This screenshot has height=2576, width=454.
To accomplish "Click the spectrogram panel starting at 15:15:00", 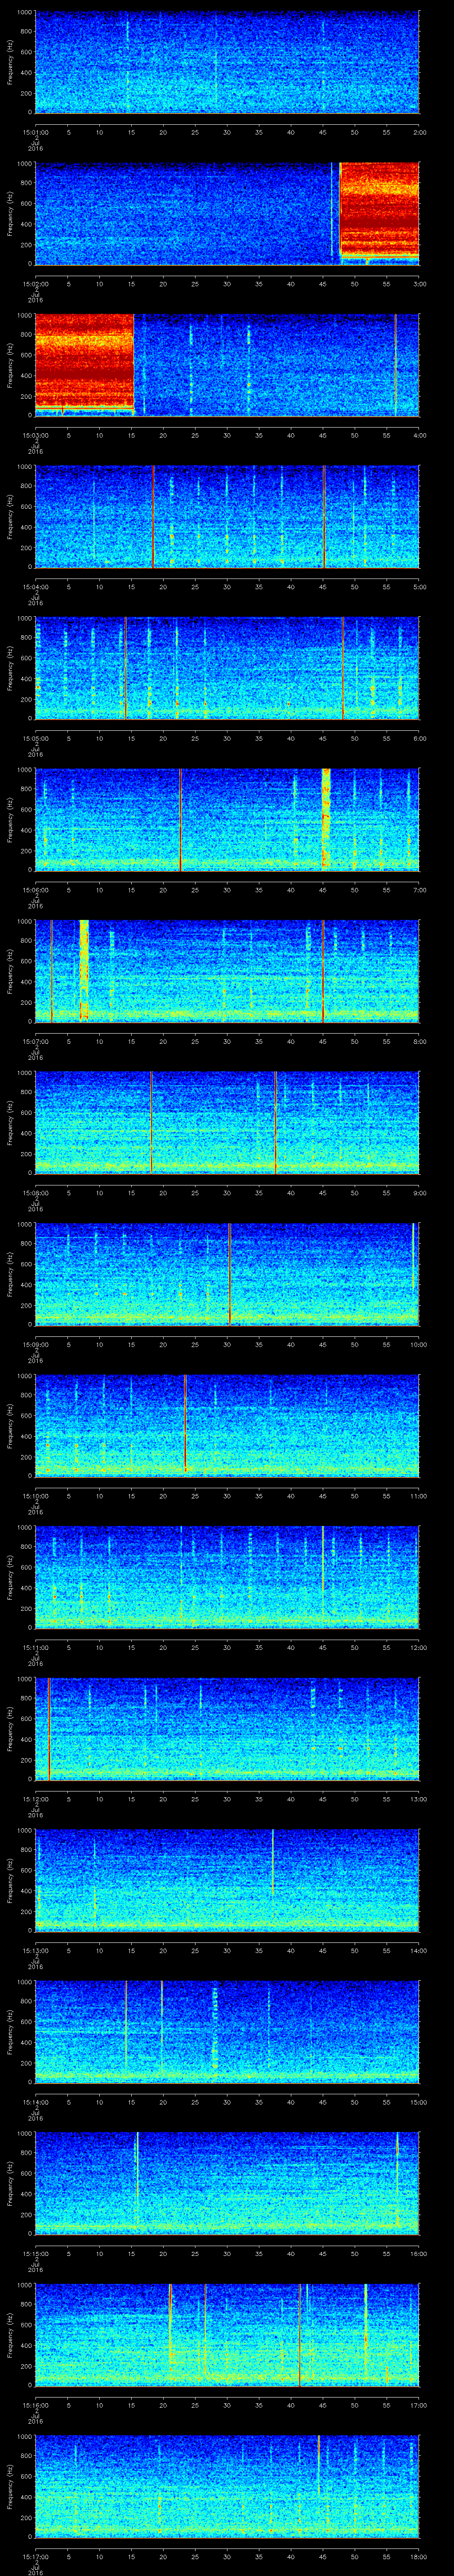I will 227,2183.
